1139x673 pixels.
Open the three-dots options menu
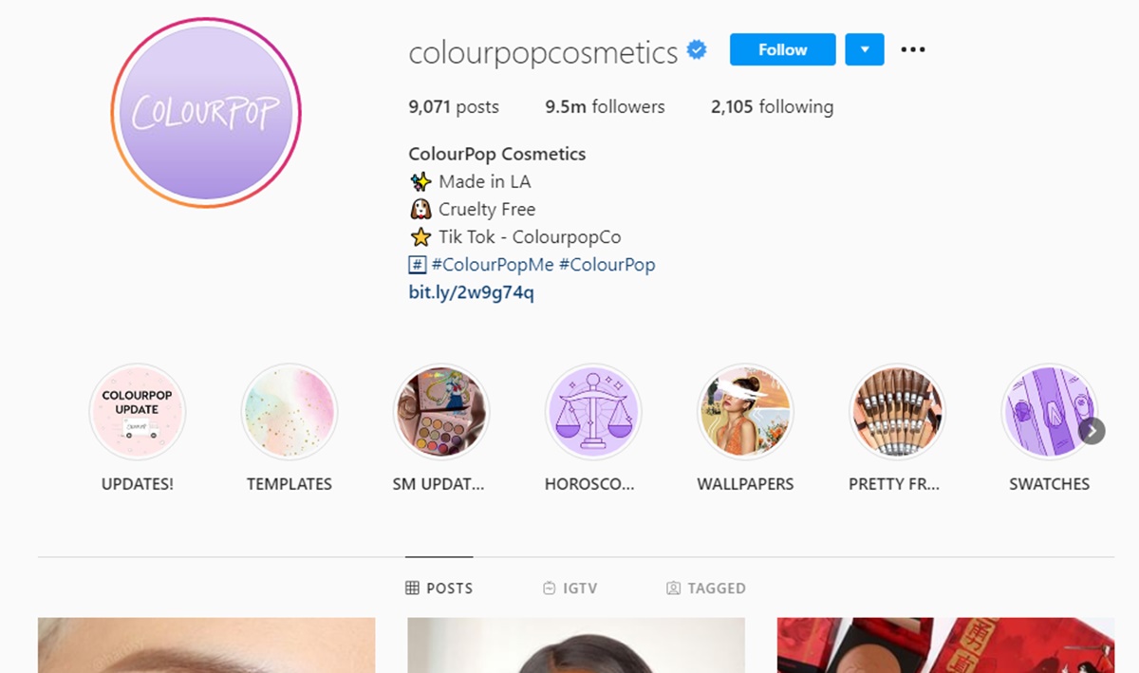click(912, 49)
